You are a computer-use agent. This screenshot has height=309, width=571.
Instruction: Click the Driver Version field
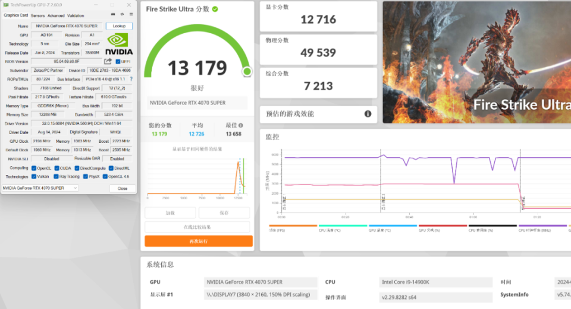[81, 123]
